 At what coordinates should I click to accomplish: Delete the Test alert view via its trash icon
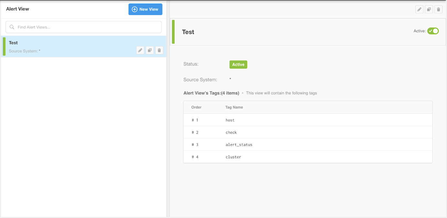tap(159, 50)
